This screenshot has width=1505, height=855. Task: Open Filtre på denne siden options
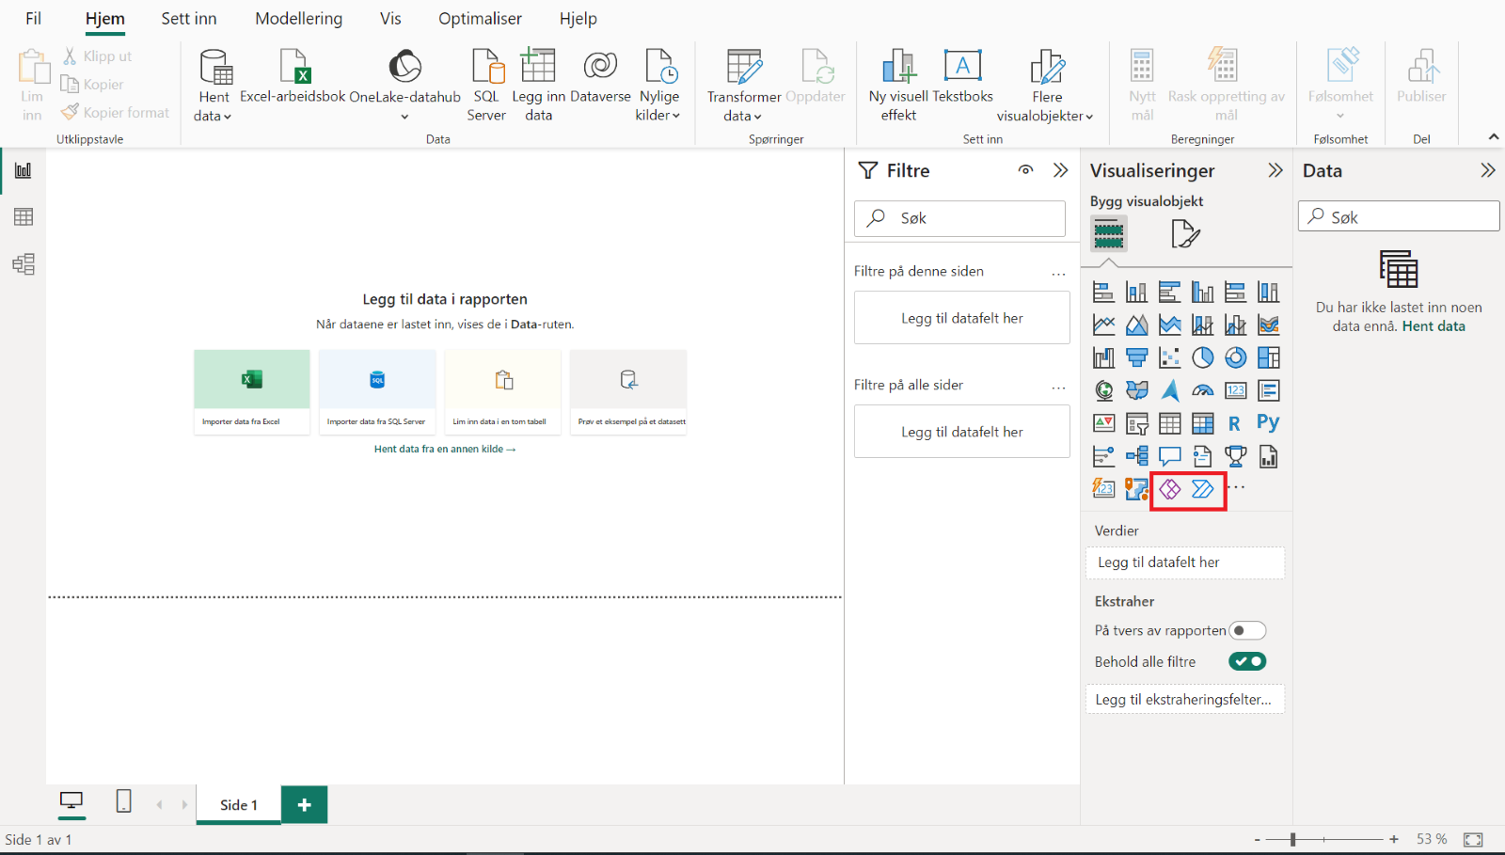click(x=1058, y=273)
